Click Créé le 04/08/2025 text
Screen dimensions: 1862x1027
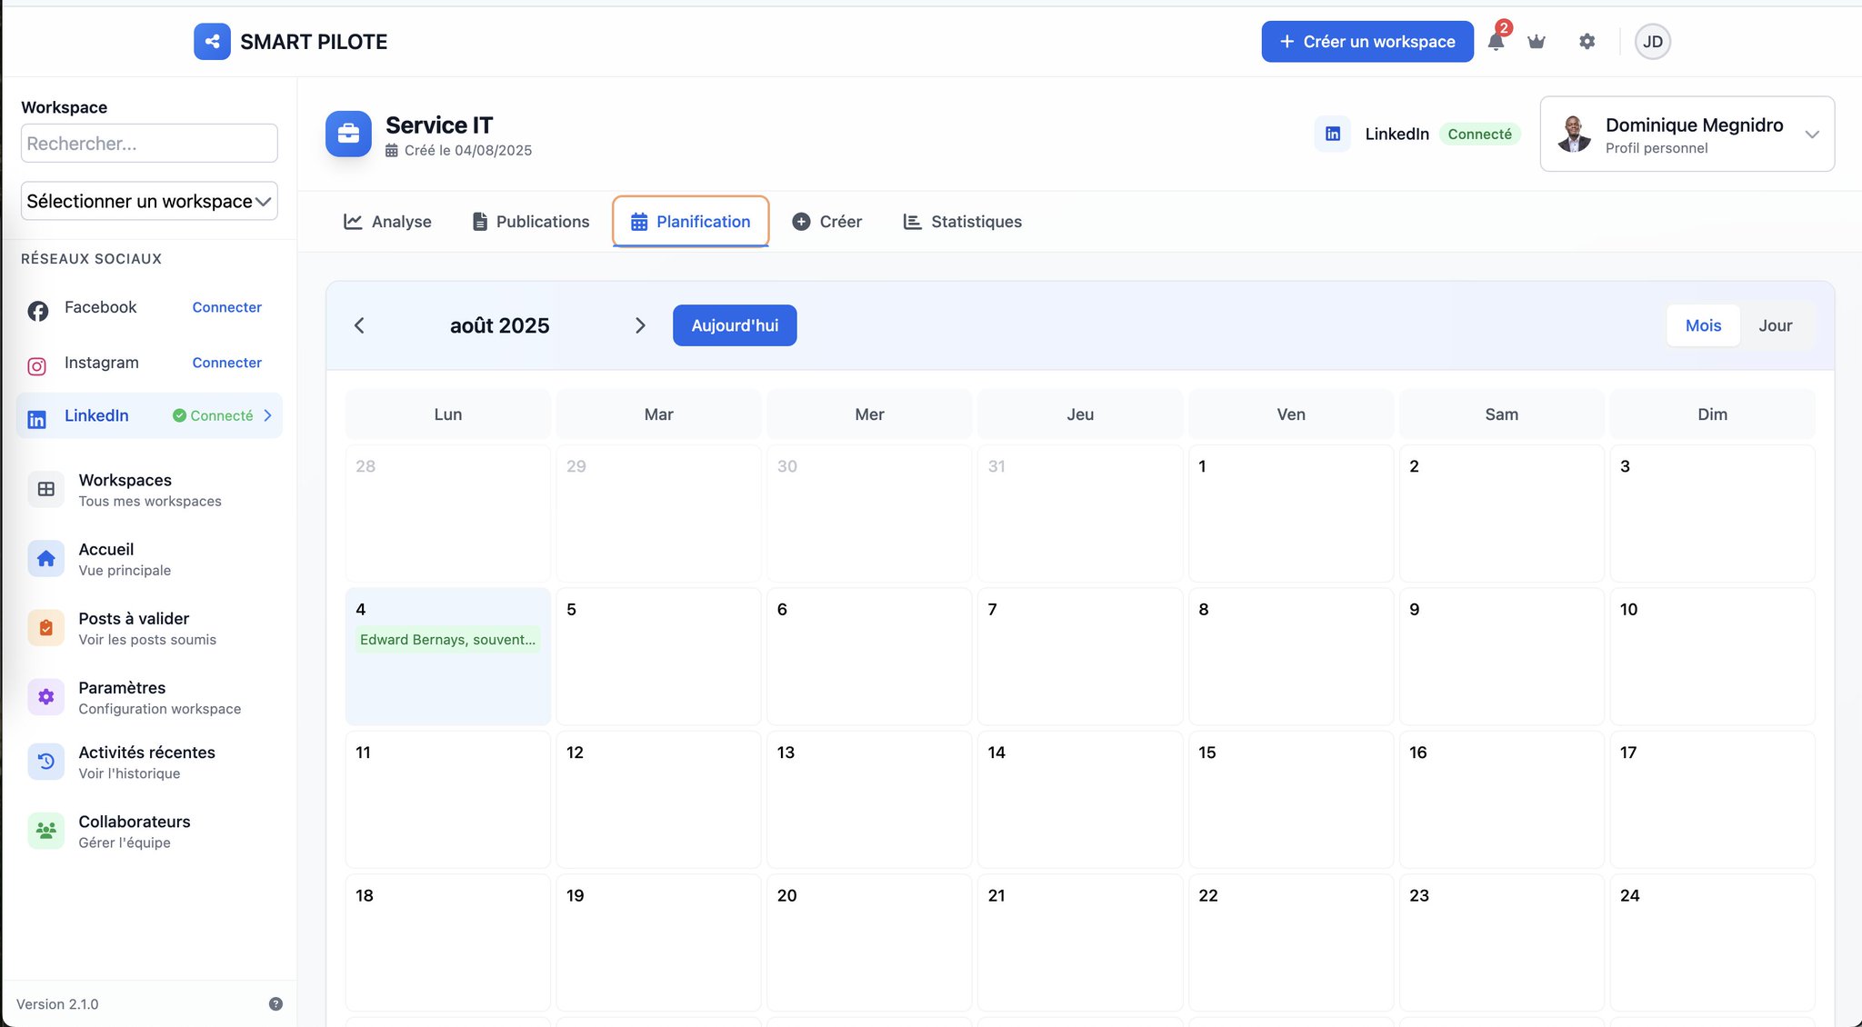pos(468,151)
